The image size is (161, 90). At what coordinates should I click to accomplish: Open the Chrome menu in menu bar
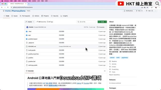coord(7,1)
